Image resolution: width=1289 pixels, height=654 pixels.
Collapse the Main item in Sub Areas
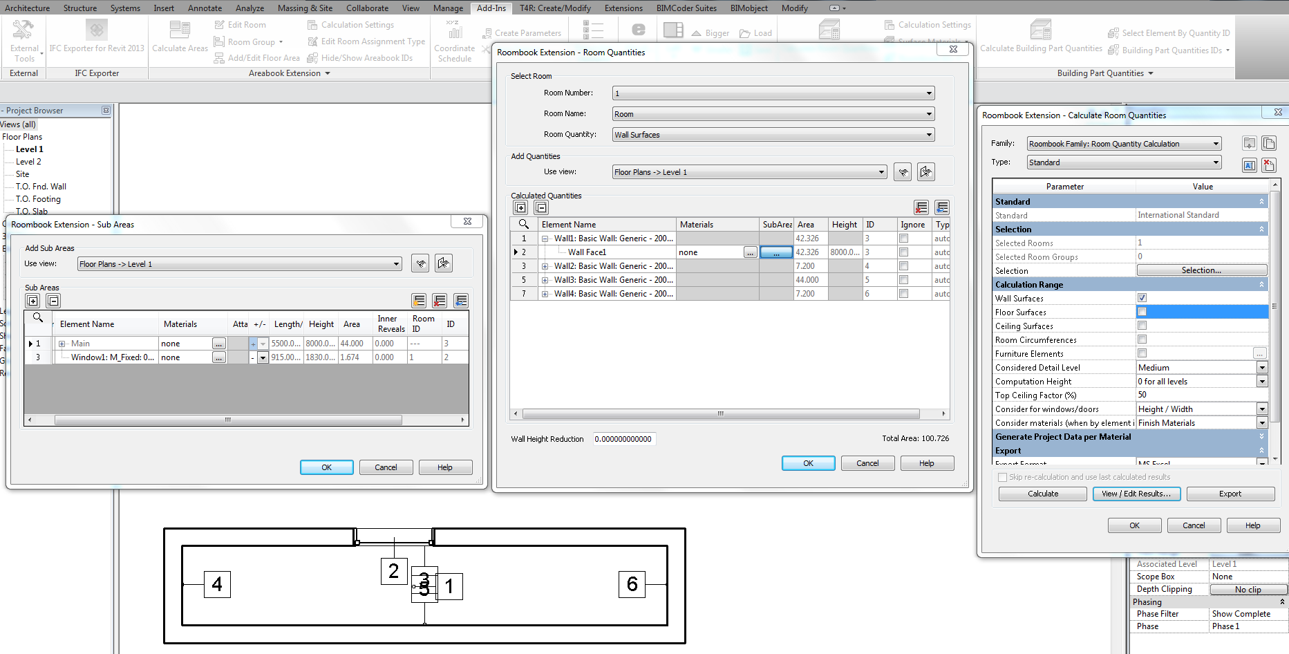click(x=62, y=343)
